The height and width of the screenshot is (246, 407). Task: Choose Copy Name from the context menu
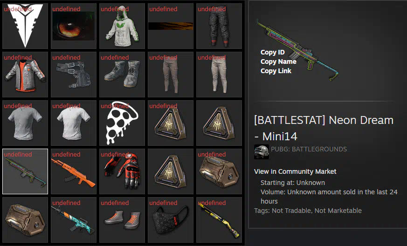[278, 61]
